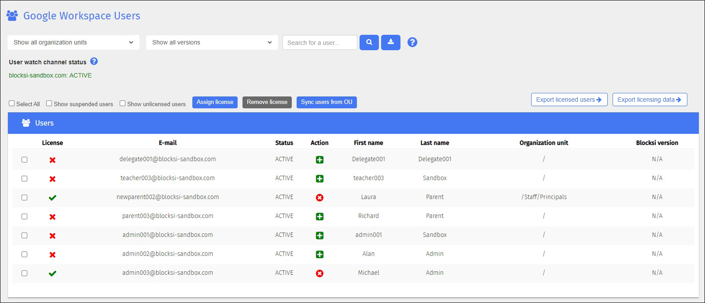The image size is (705, 303).
Task: Click email parent003@blocksi-sandbox.com
Action: (168, 216)
